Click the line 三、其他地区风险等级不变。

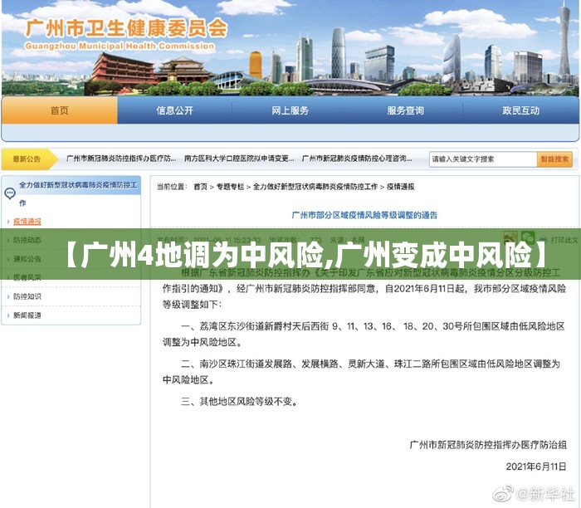240,401
